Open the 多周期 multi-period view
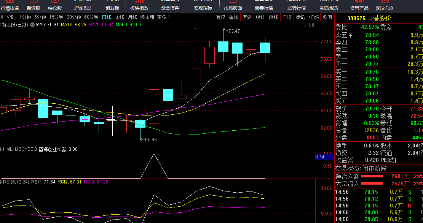This screenshot has width=423, height=223. (147, 17)
